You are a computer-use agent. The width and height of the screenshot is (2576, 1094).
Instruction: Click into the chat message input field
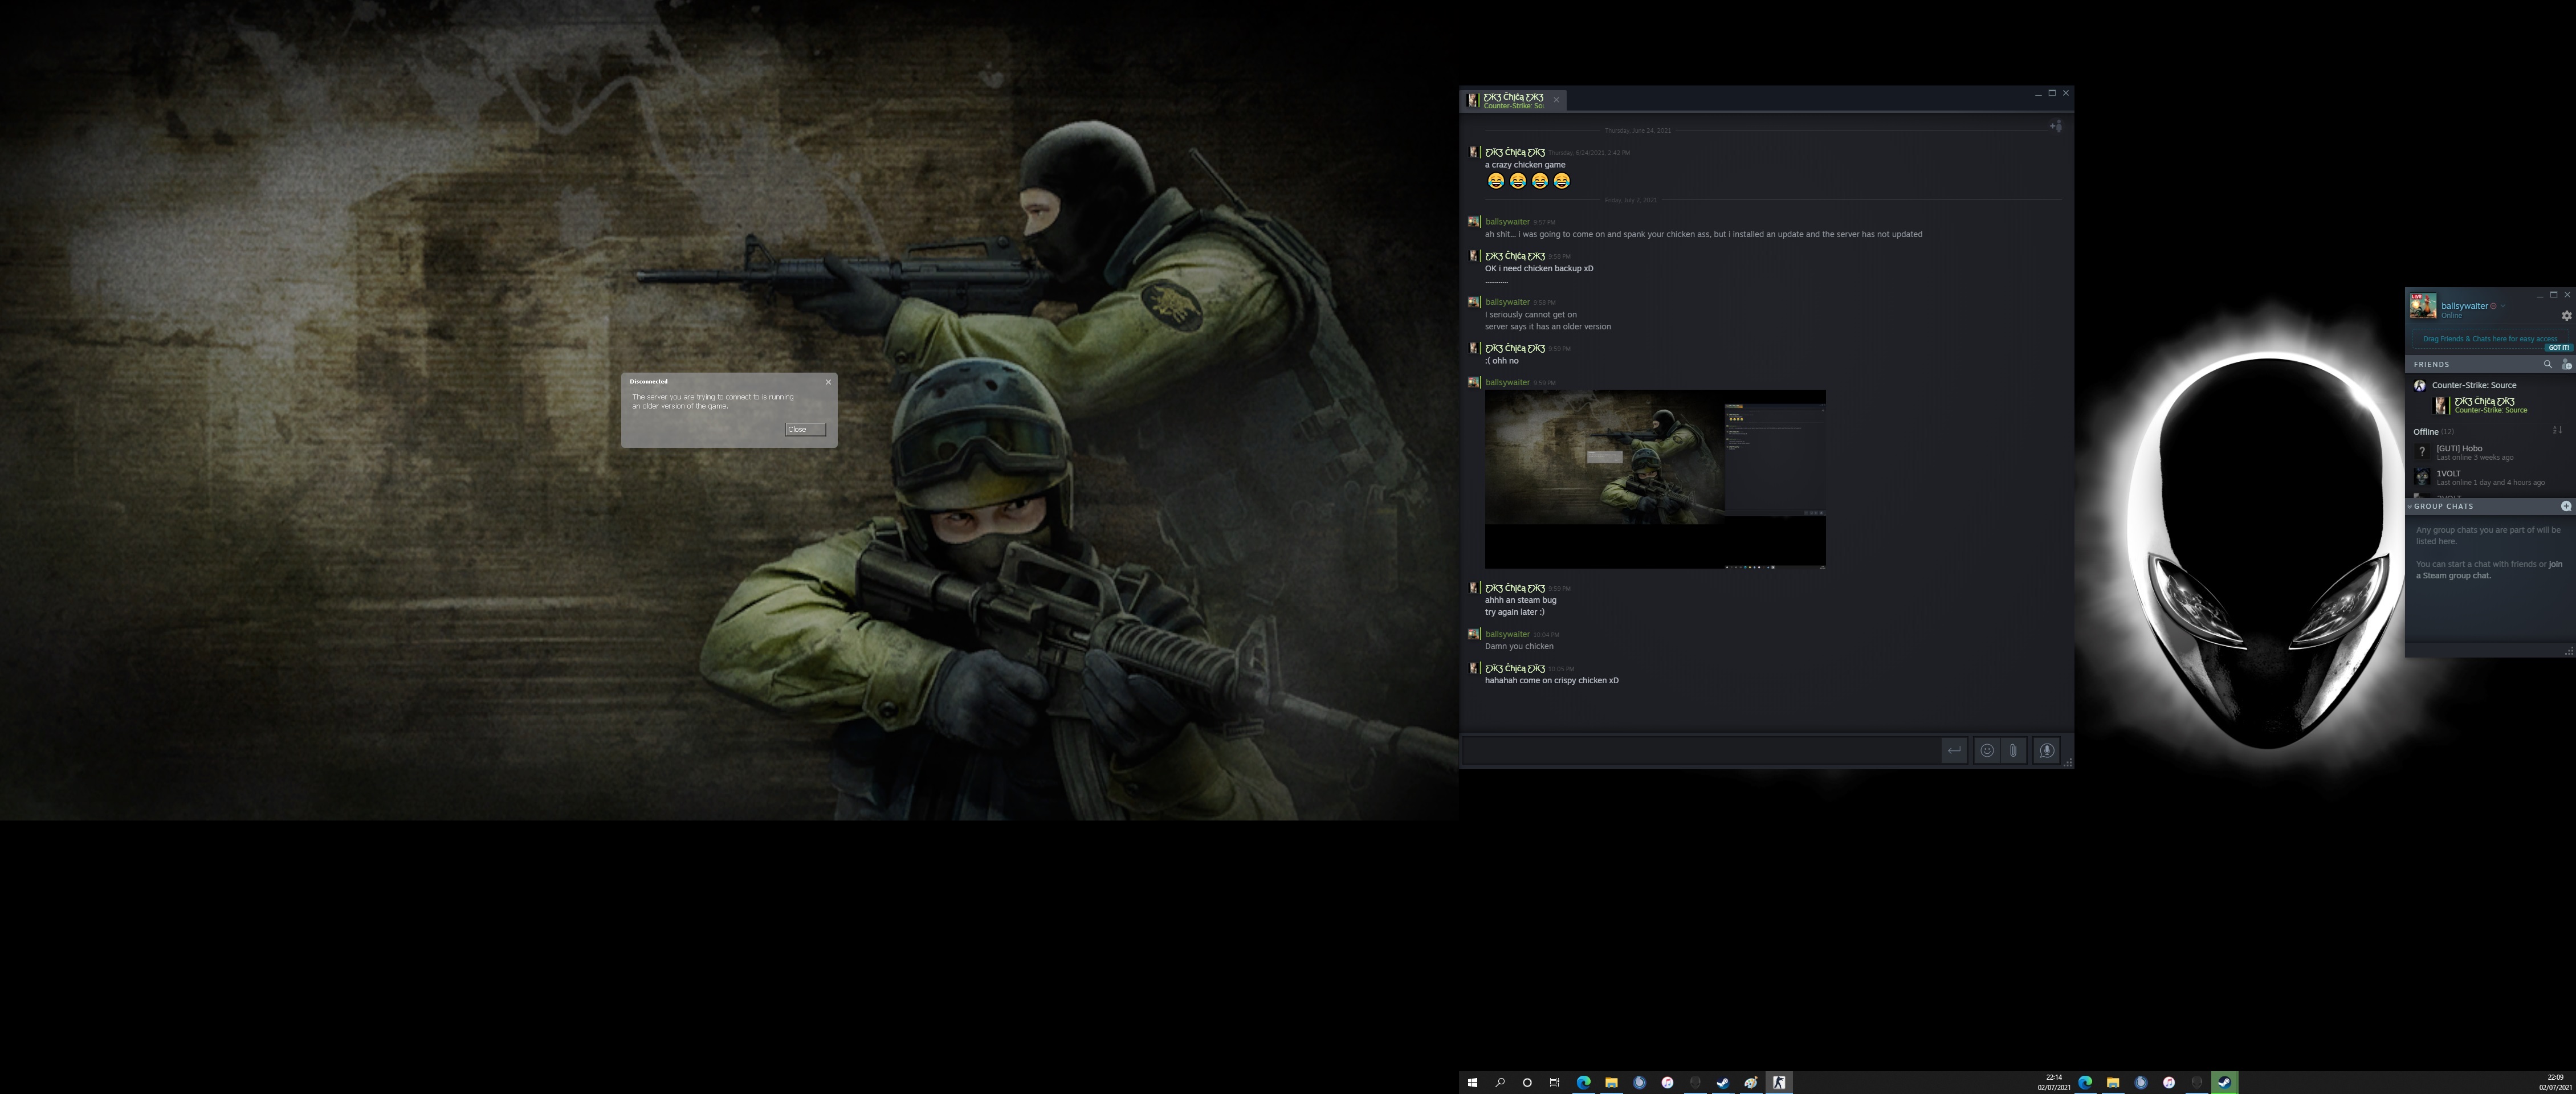coord(1700,750)
